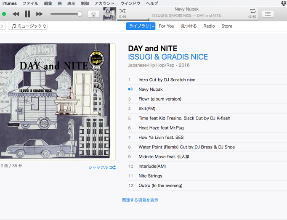Screen dimensions: 287x220
Task: Click the シャッフル album shuffle link
Action: [102, 167]
